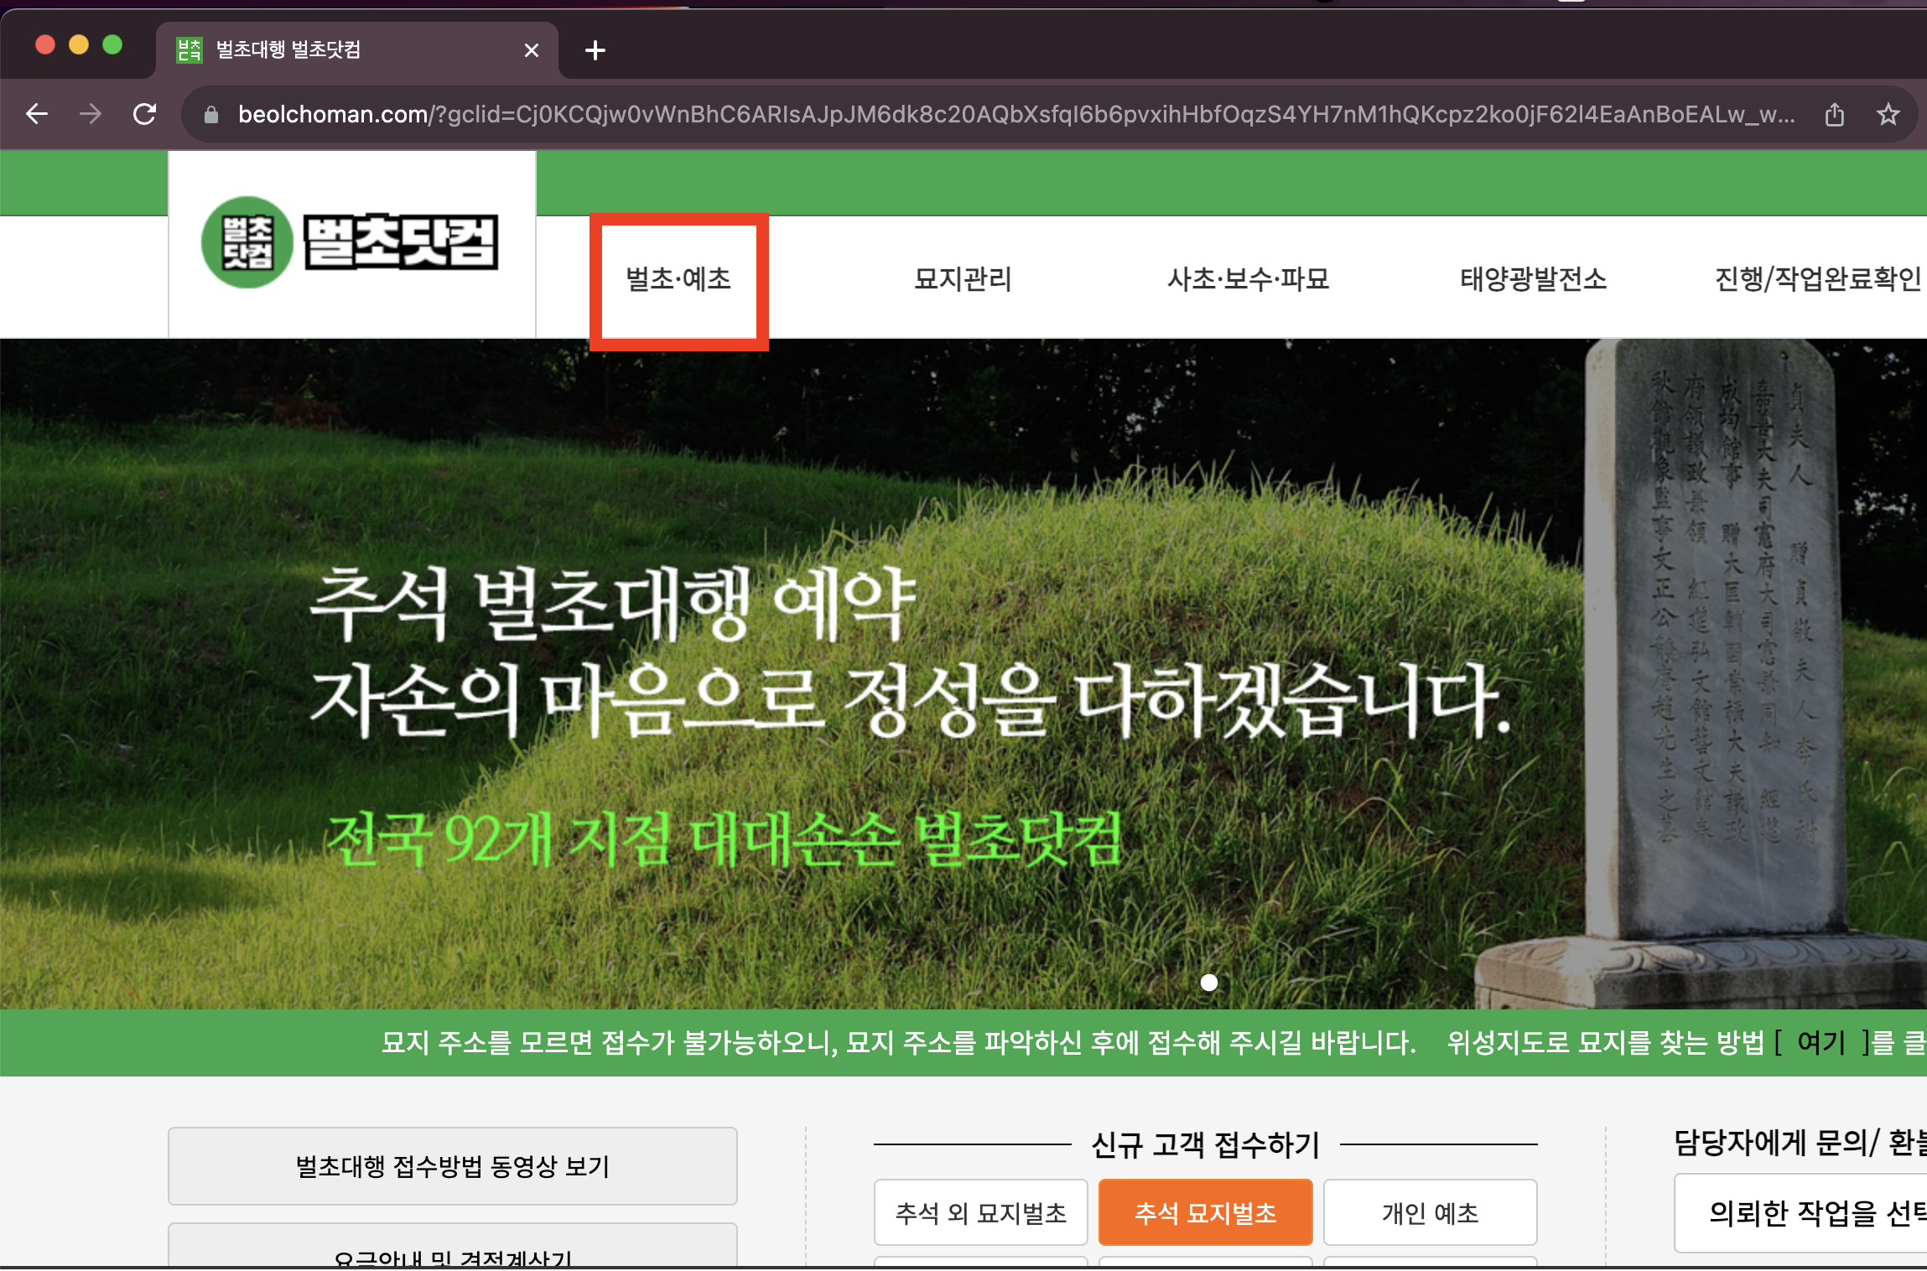This screenshot has height=1271, width=1927.
Task: Click the white carousel dot indicator
Action: point(1208,983)
